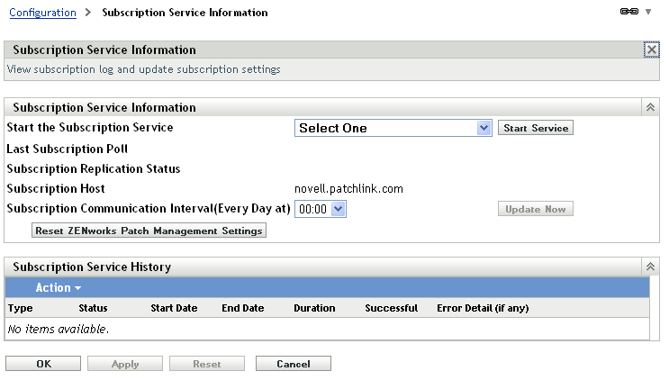
Task: Click the chain link icon at top right
Action: 628,12
